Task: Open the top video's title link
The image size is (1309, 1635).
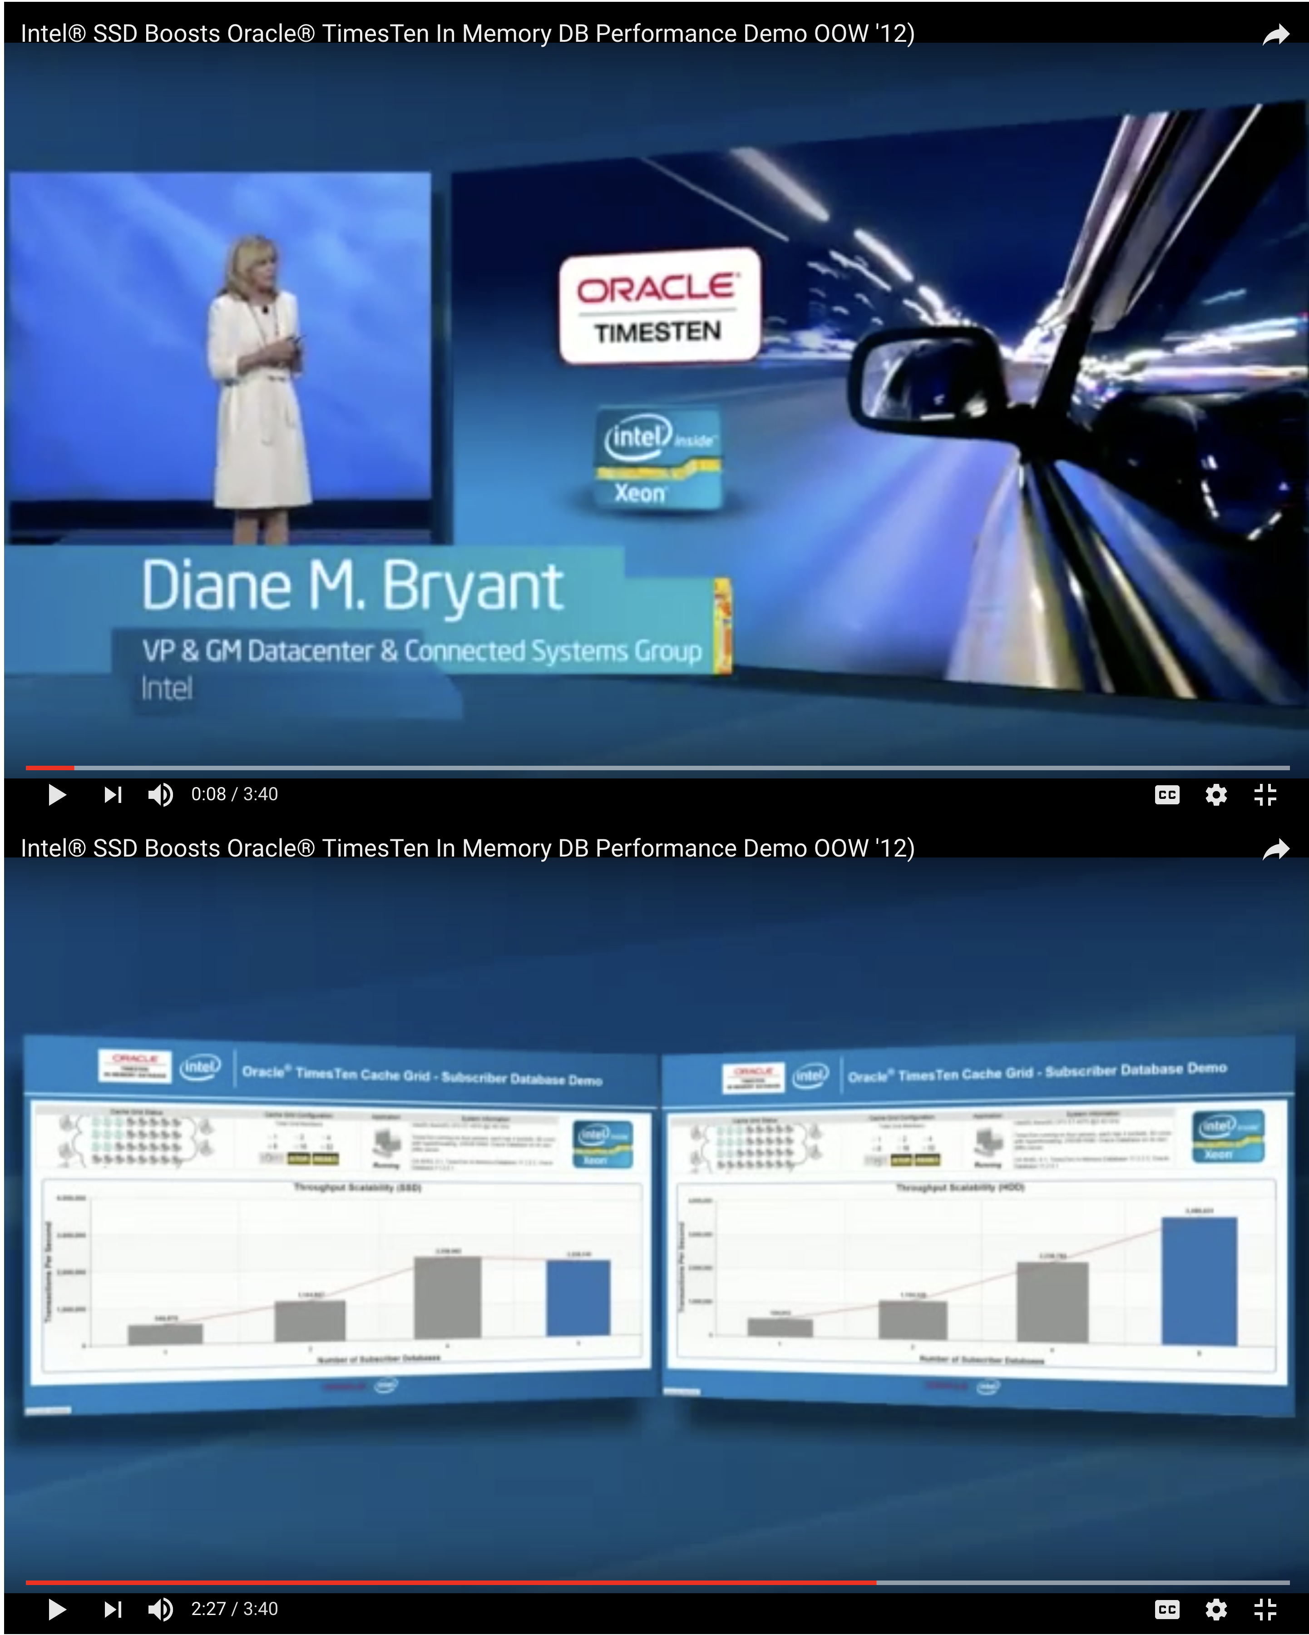Action: click(468, 33)
